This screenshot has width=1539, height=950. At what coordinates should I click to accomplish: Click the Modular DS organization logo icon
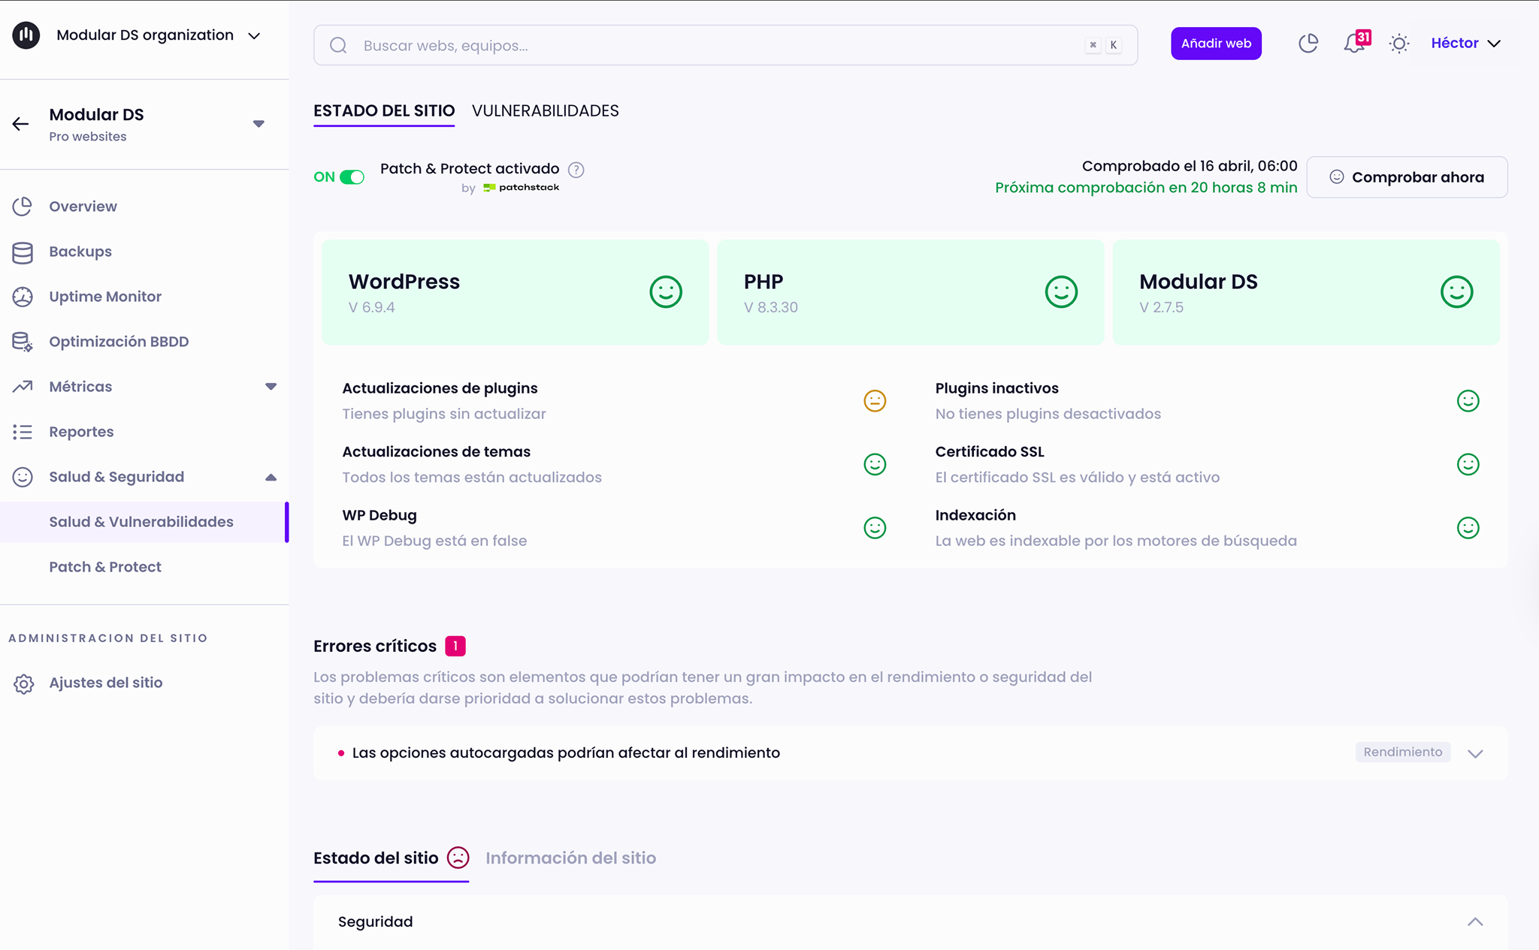[26, 35]
